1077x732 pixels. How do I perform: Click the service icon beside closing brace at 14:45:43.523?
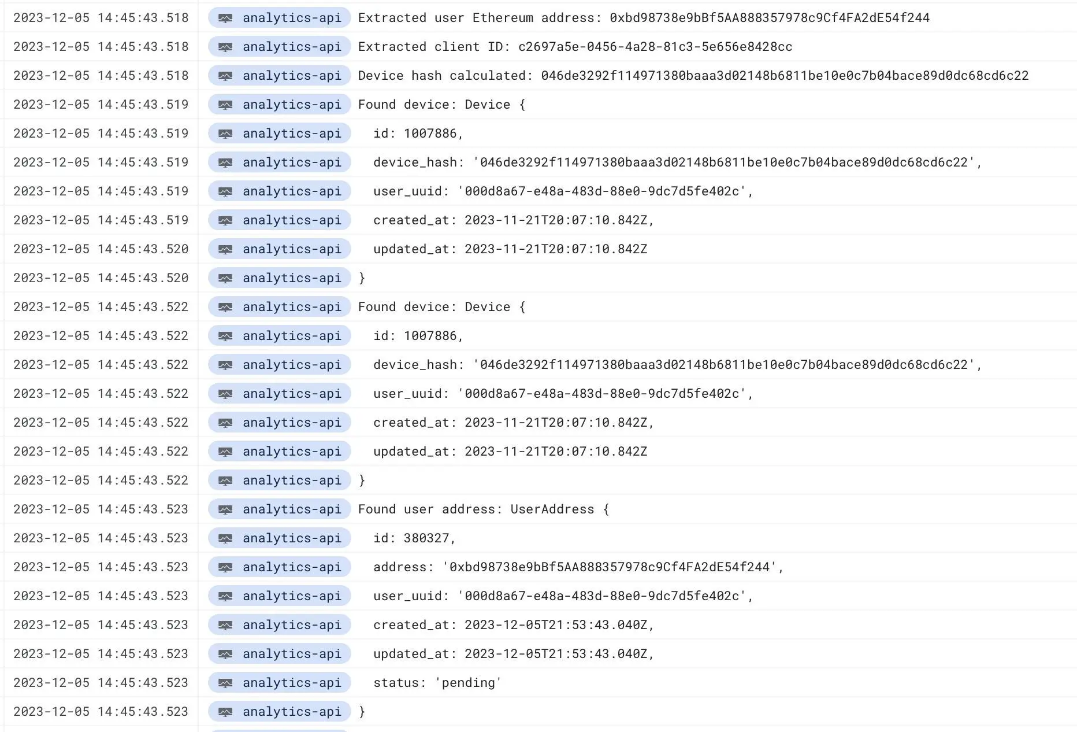click(x=225, y=712)
